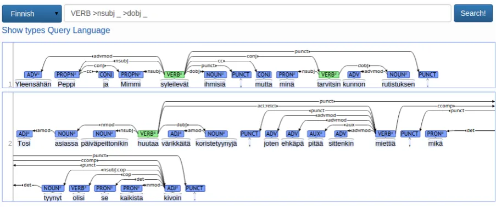
Task: Select the NOUN tag above koristetyynyjä
Action: (216, 134)
